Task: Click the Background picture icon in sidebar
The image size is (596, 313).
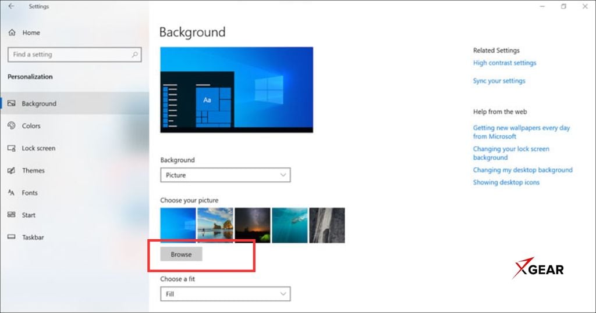Action: [x=12, y=103]
